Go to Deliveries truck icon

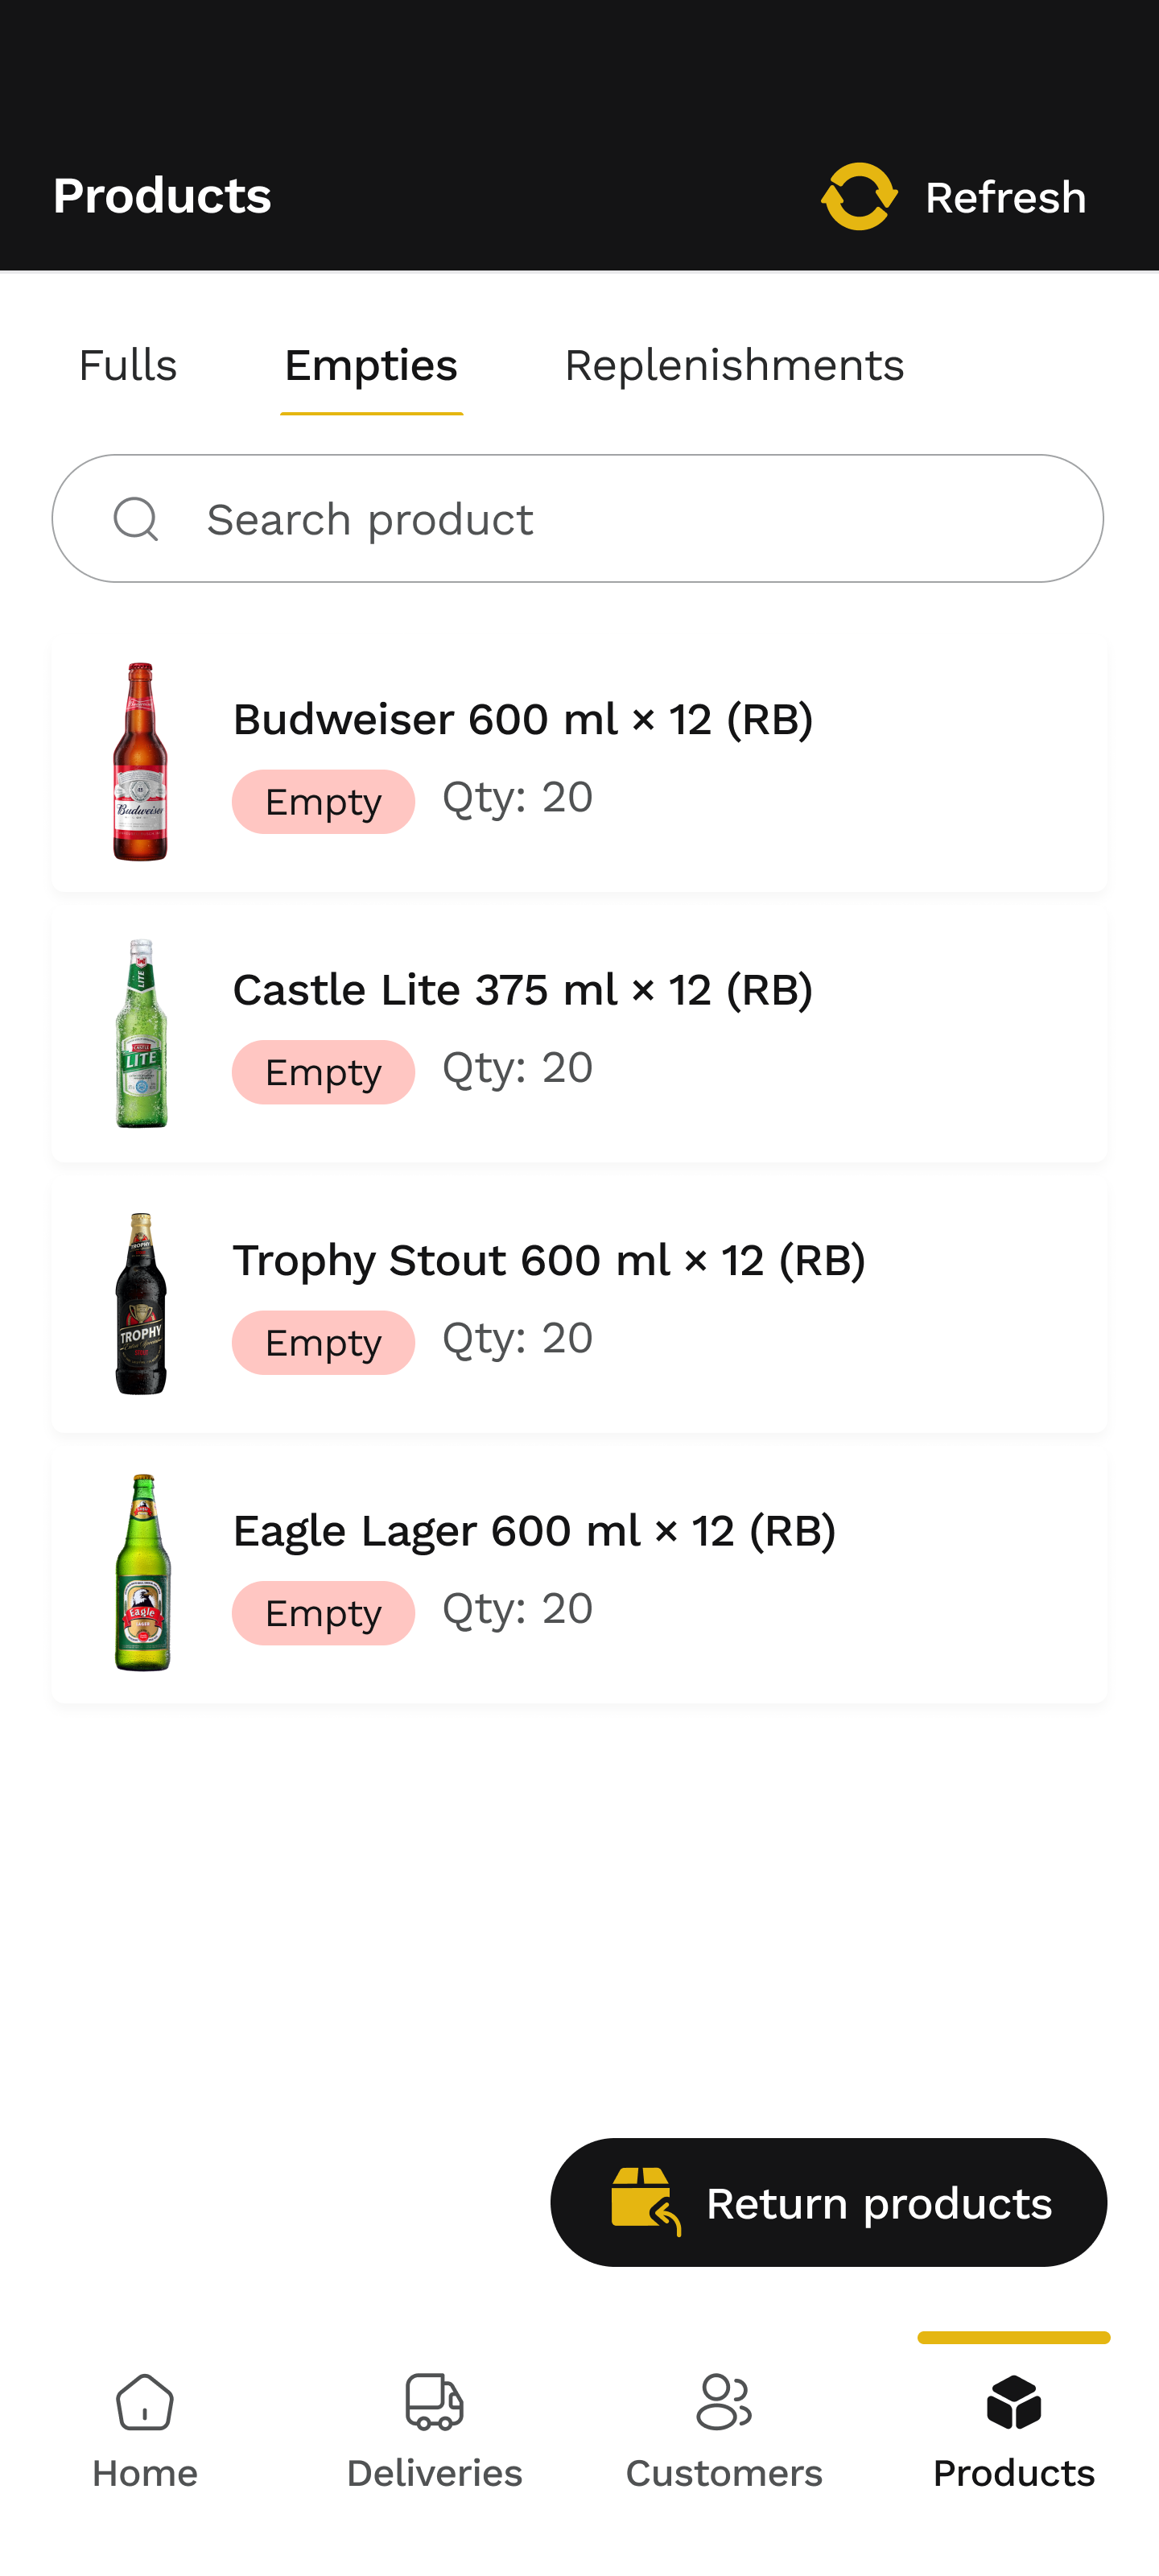[434, 2402]
